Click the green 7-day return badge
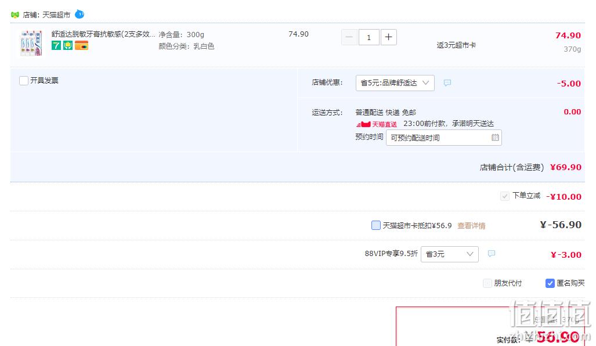 point(56,46)
